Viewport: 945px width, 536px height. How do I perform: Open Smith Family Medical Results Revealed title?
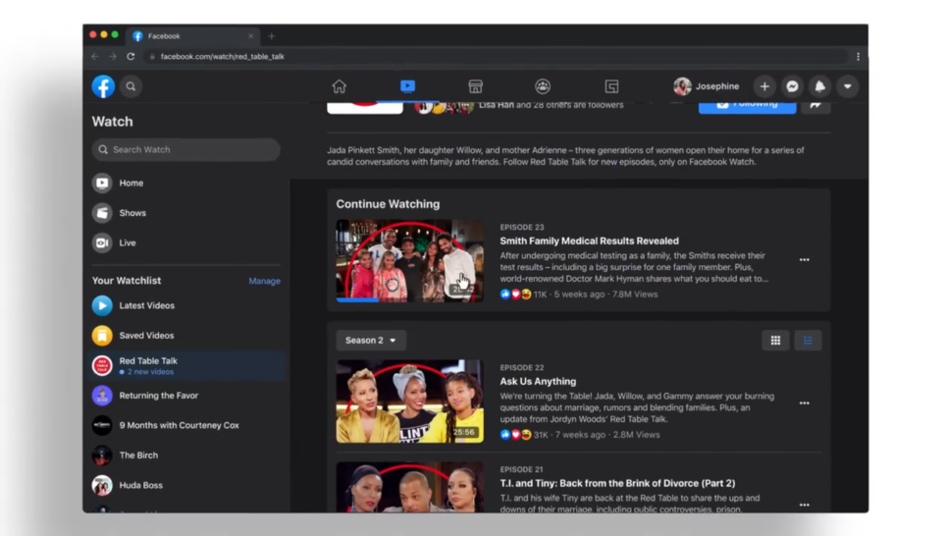point(589,241)
